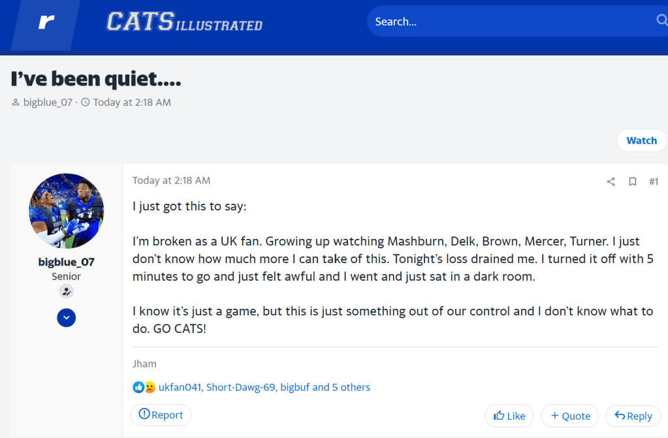The height and width of the screenshot is (438, 668).
Task: Click the sad reaction emoji icon
Action: (150, 387)
